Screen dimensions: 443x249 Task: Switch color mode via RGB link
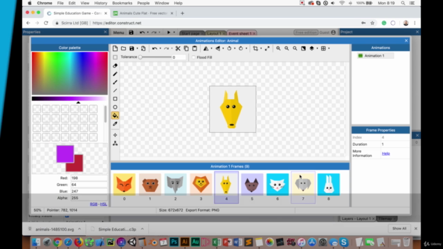93,204
